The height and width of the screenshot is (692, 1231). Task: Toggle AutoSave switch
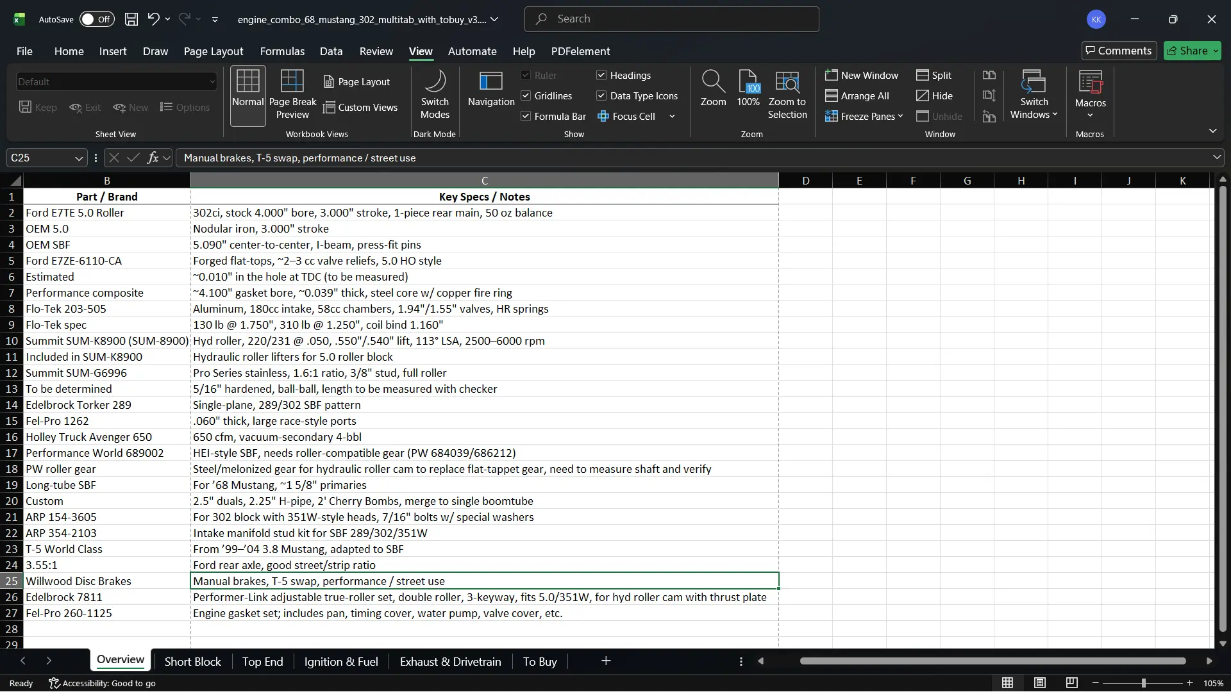97,19
